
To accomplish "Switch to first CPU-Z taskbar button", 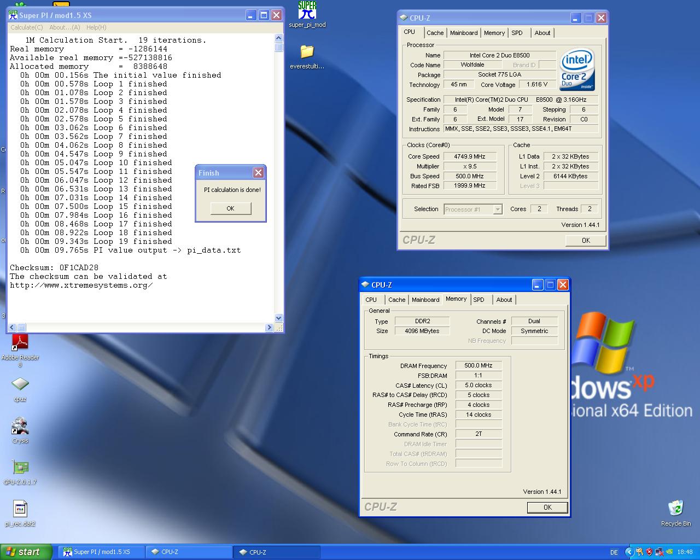I will 189,552.
